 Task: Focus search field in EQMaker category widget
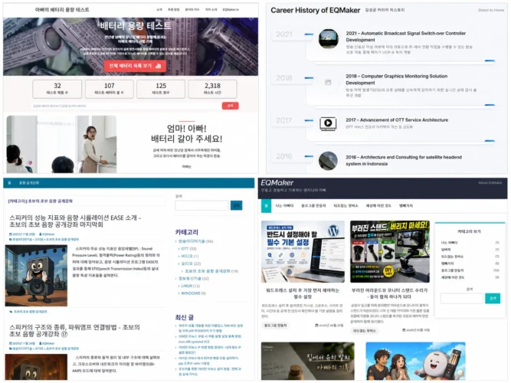coord(462,298)
